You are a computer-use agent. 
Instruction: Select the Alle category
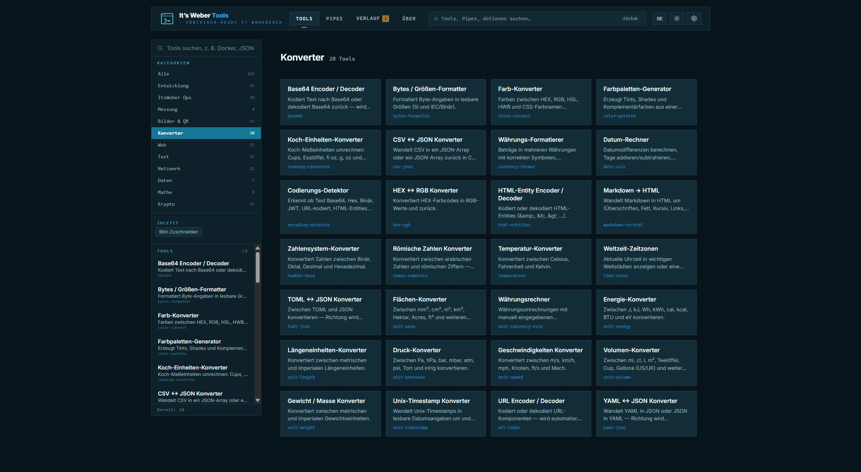tap(206, 74)
